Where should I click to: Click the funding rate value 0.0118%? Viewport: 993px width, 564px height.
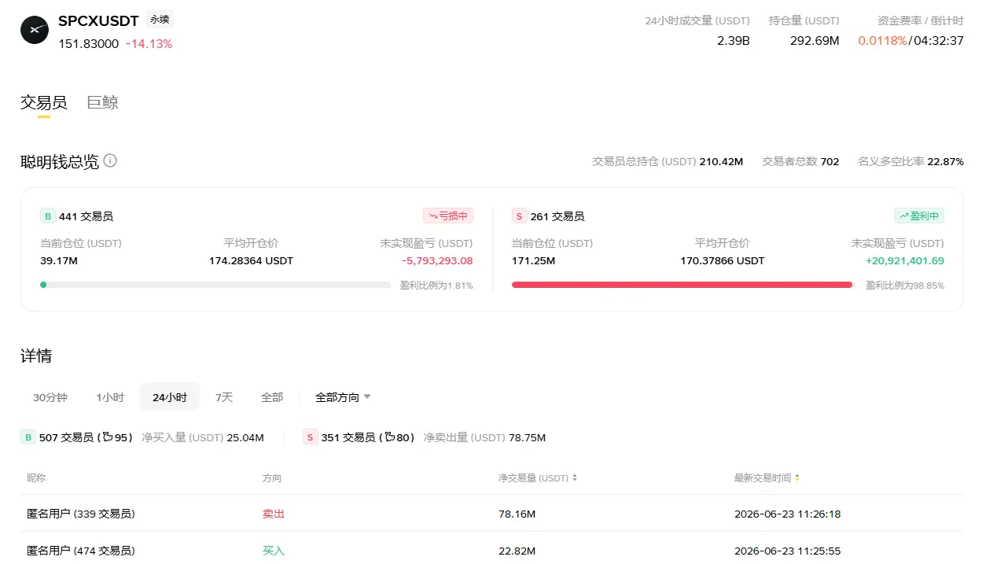click(882, 40)
